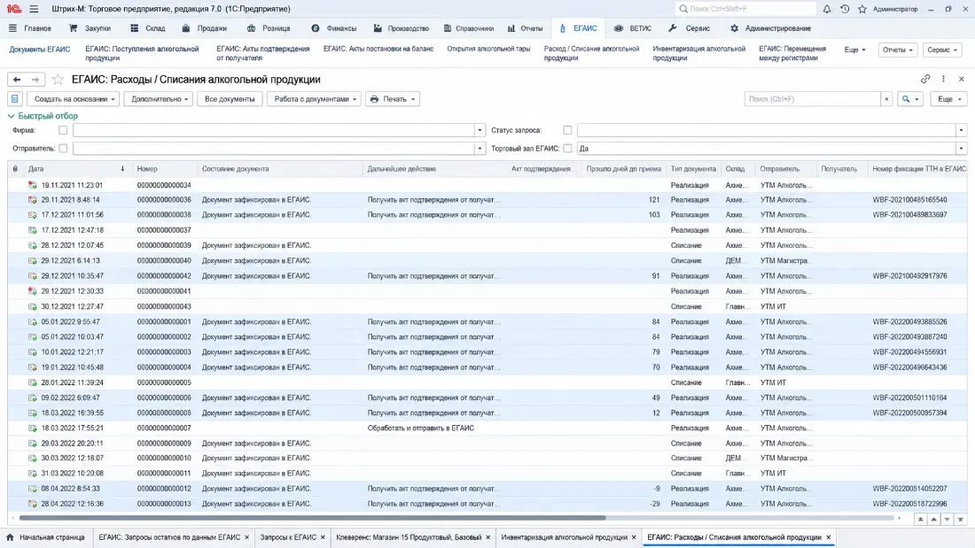
Task: Open Документы ЕГАИС link
Action: [40, 49]
